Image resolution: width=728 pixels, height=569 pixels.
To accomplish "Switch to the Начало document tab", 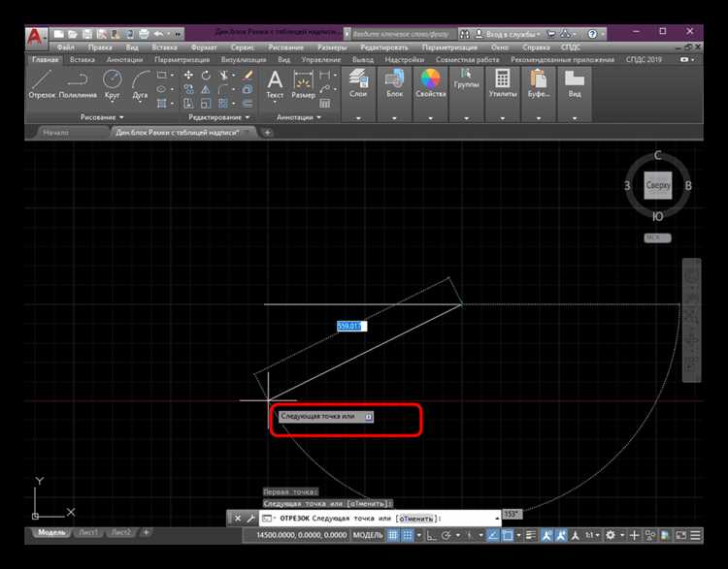I will (55, 133).
